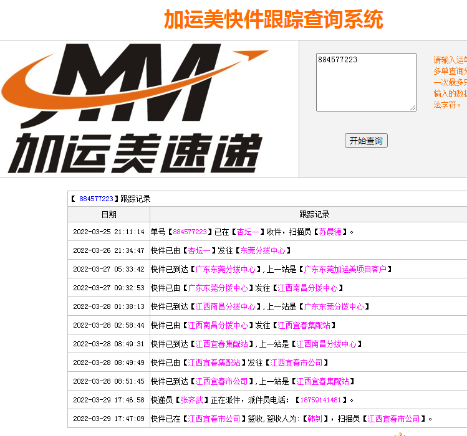The width and height of the screenshot is (467, 436).
Task: Select date 2022-03-26 21:34:47
Action: coord(108,250)
